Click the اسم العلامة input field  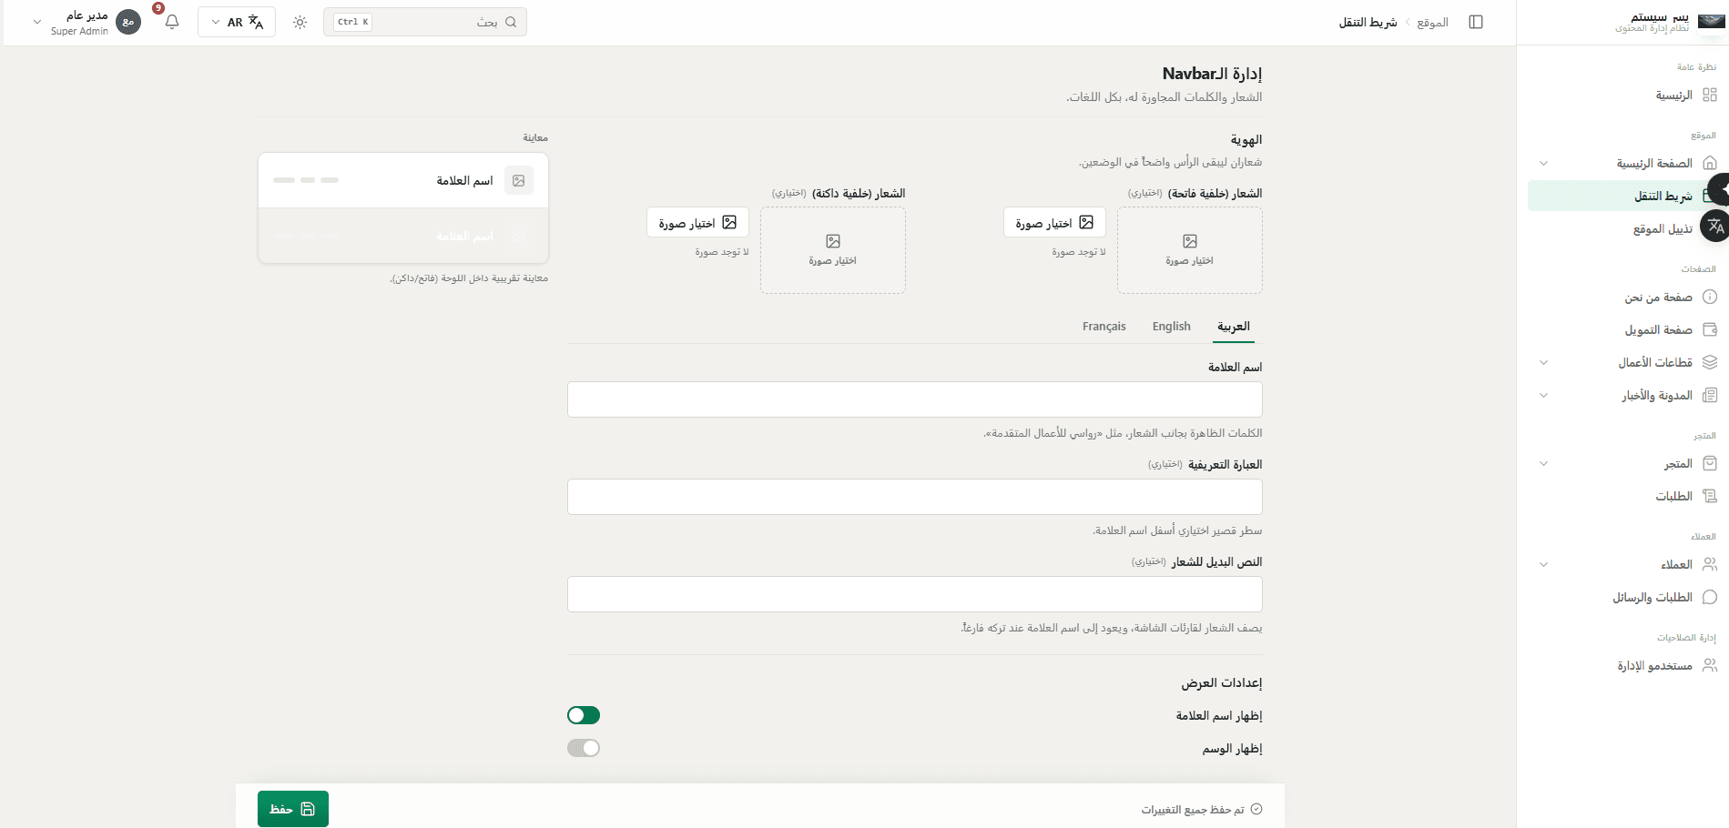tap(915, 399)
